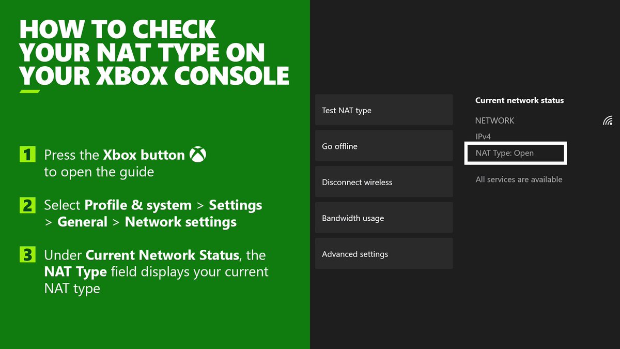Click the 'Current network status' heading
This screenshot has height=349, width=620.
(x=519, y=100)
